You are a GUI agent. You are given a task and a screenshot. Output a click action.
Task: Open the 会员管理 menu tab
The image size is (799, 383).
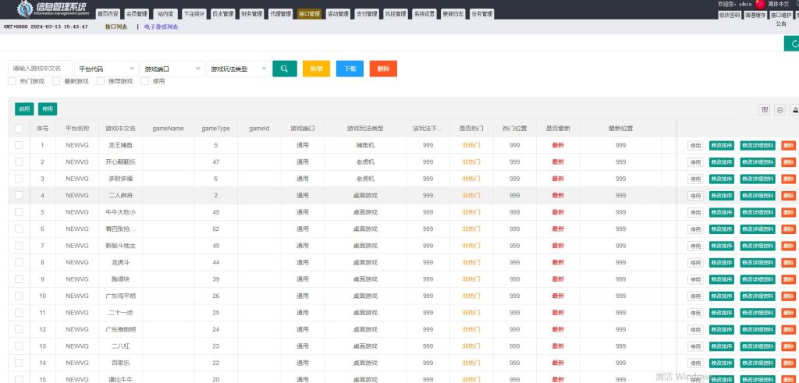(x=137, y=14)
